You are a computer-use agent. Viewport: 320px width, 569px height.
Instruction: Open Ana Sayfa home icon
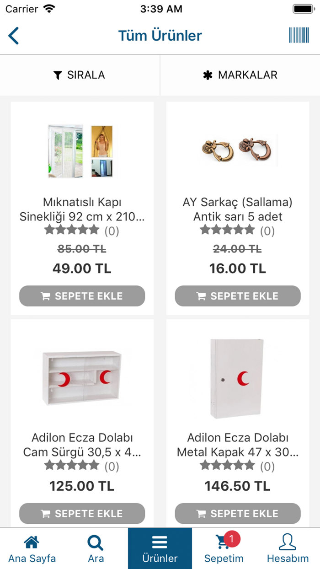(31, 542)
